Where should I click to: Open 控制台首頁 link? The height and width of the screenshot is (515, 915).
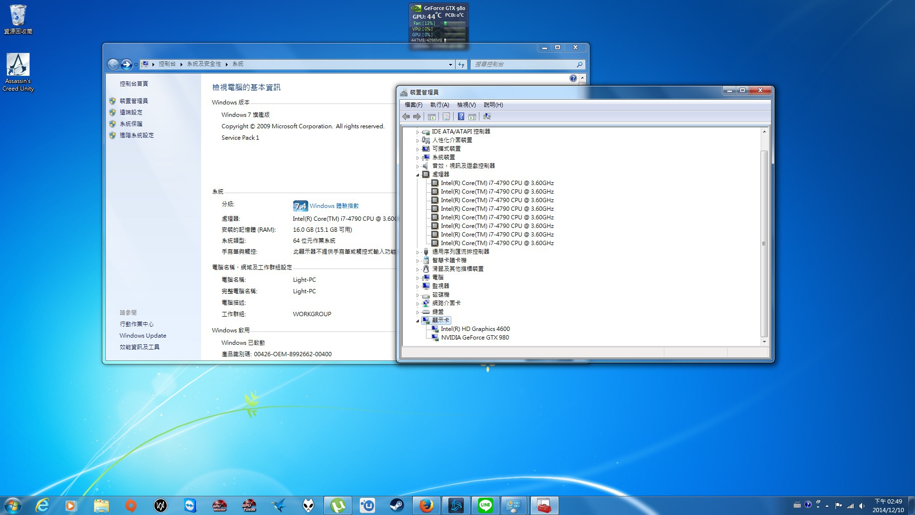click(x=133, y=84)
